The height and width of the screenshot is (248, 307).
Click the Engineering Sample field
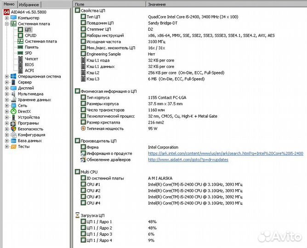tap(103, 54)
